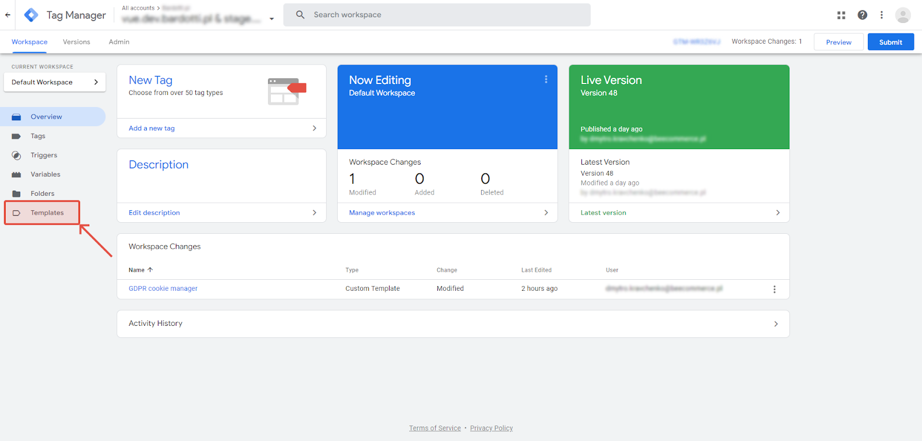This screenshot has width=922, height=441.
Task: Click the Tags sidebar icon
Action: pyautogui.click(x=17, y=136)
